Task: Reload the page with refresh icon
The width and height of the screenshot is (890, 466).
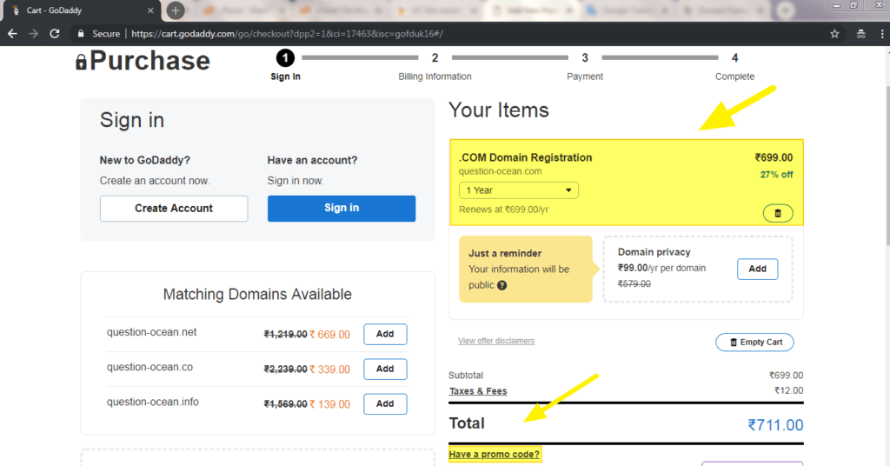Action: tap(55, 34)
